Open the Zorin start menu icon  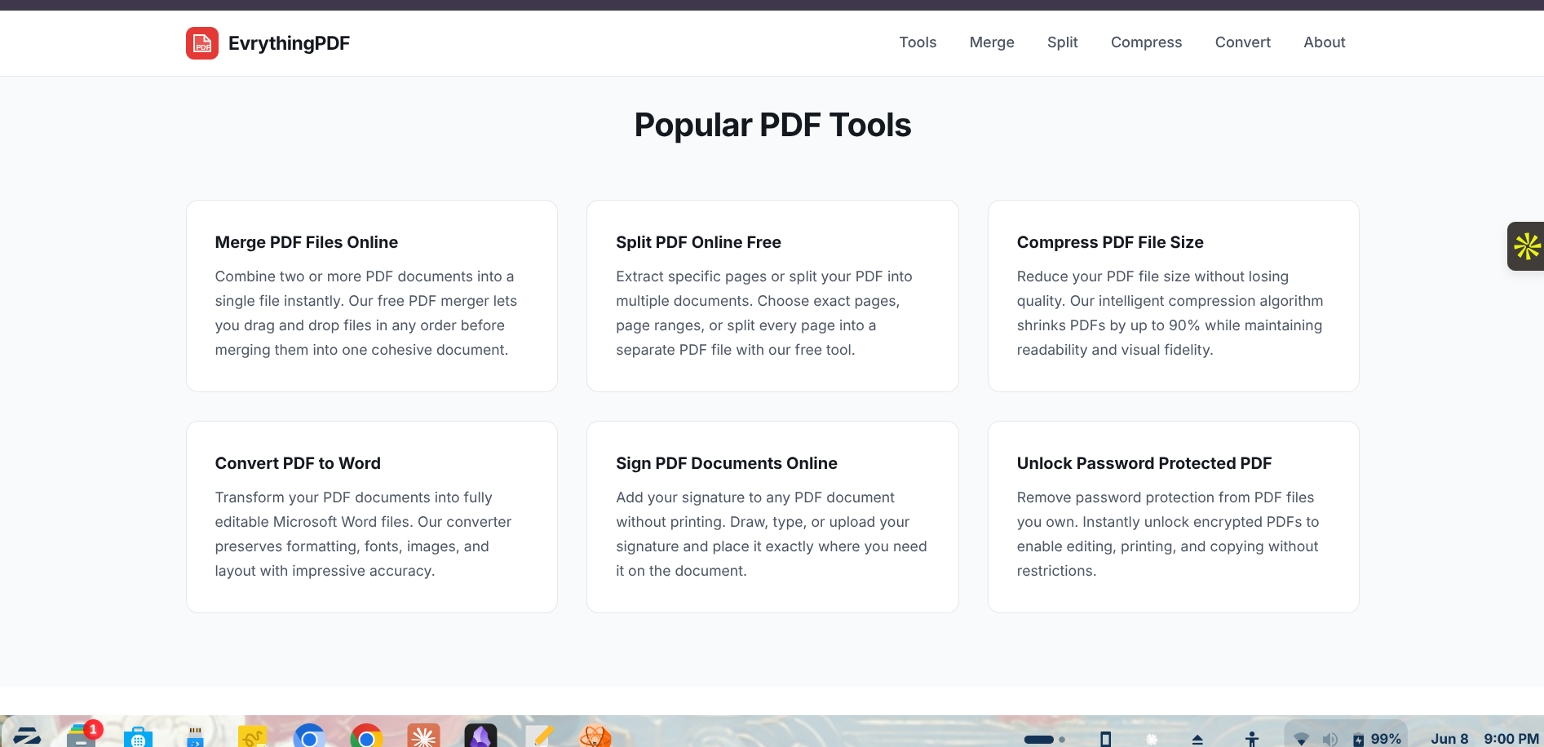coord(27,736)
